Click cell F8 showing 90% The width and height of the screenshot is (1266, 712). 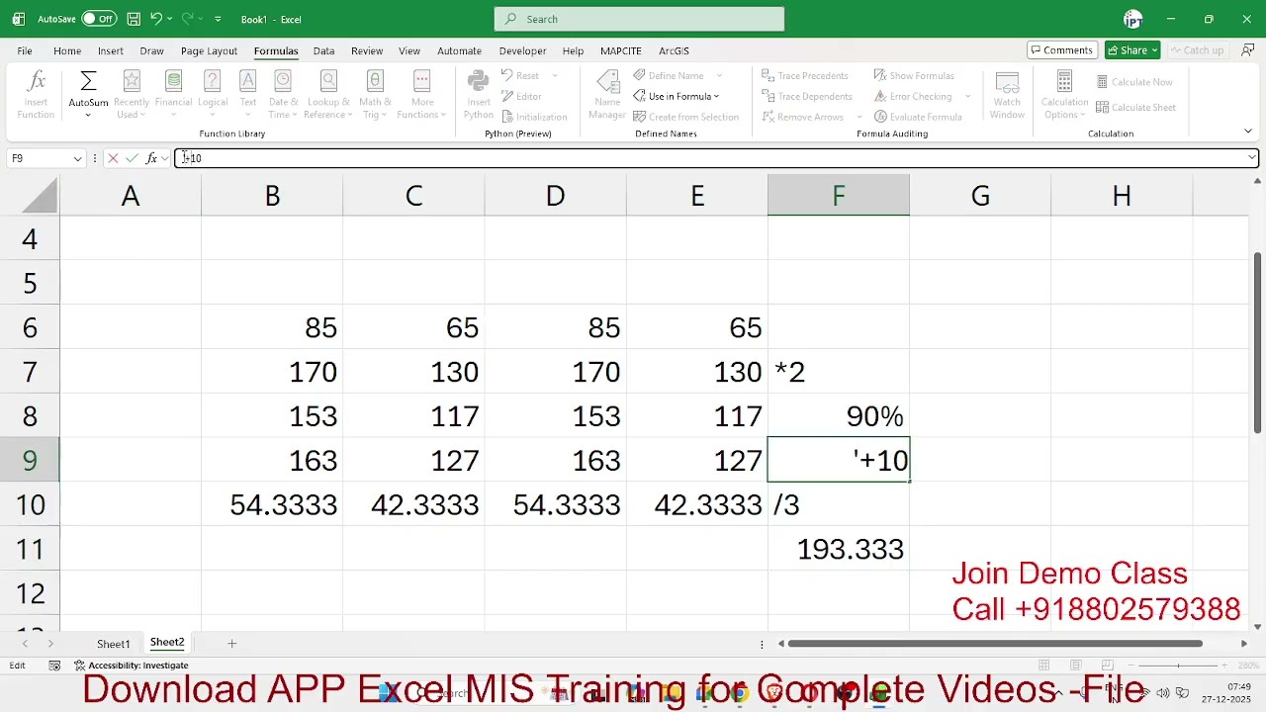(839, 416)
